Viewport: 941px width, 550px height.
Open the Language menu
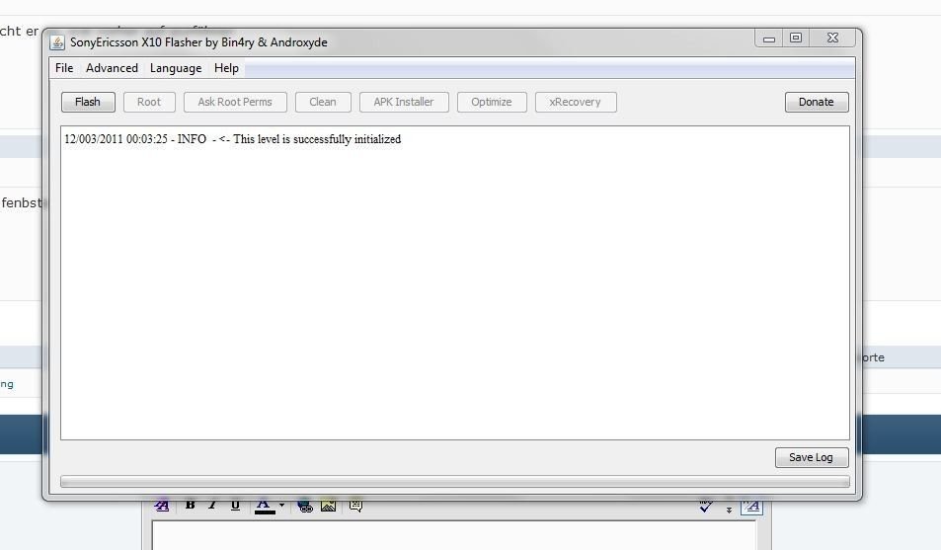pyautogui.click(x=176, y=68)
